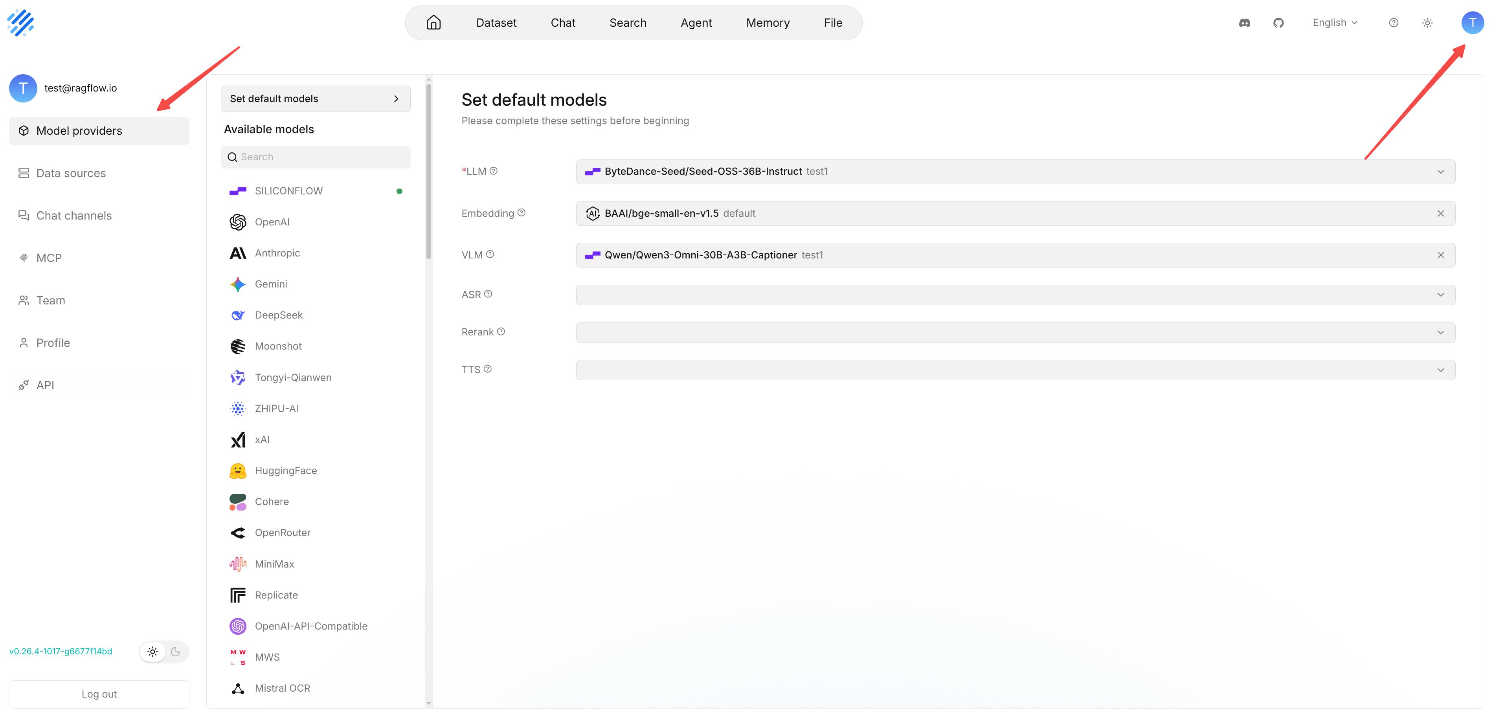Open the Search tab
The height and width of the screenshot is (716, 1493).
(628, 23)
